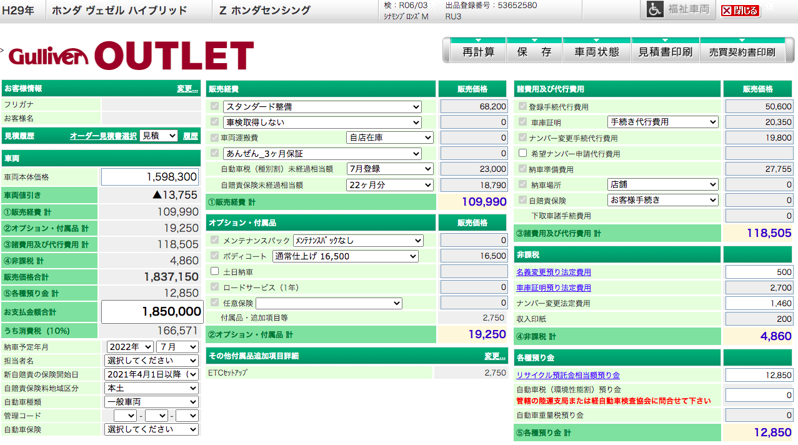
Task: Click the 閉じる close button
Action: click(741, 10)
